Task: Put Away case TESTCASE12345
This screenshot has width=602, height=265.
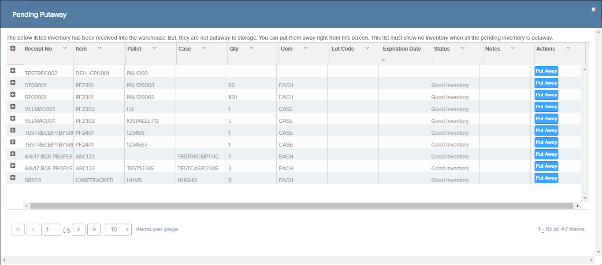Action: coord(546,166)
